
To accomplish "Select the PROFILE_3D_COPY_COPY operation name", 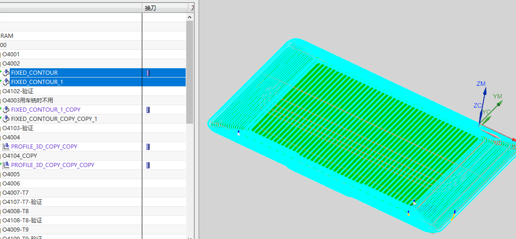I will click(x=44, y=147).
